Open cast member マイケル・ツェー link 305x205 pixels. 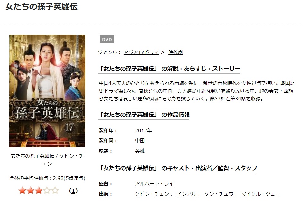(261, 194)
